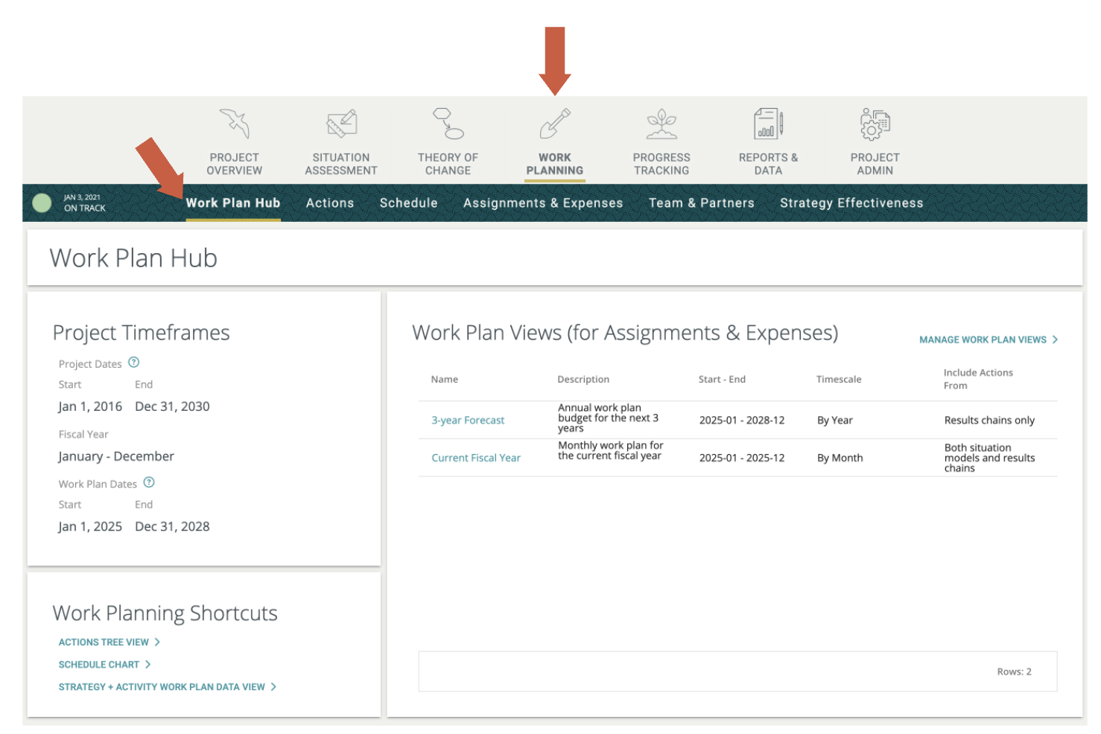Click the Work Planning shovel icon
Viewport: 1101px width, 734px height.
click(554, 124)
